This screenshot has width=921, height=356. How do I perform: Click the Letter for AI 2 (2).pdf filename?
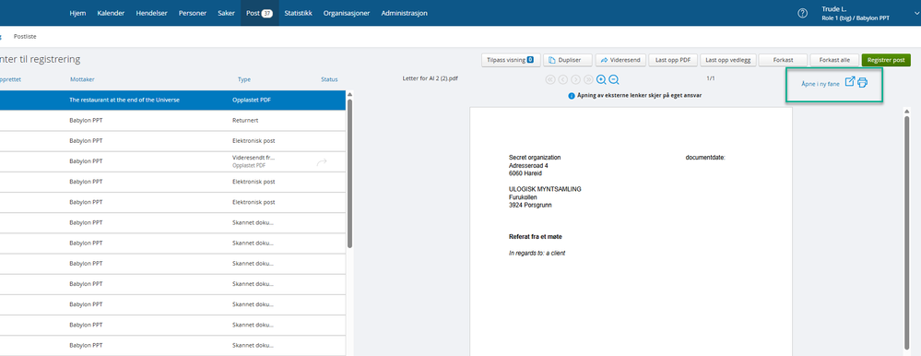coord(430,78)
